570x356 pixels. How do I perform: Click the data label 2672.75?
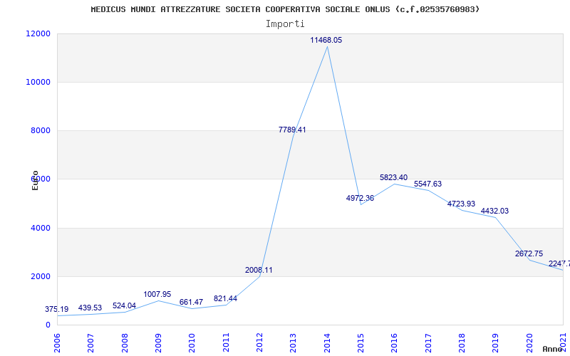point(529,254)
